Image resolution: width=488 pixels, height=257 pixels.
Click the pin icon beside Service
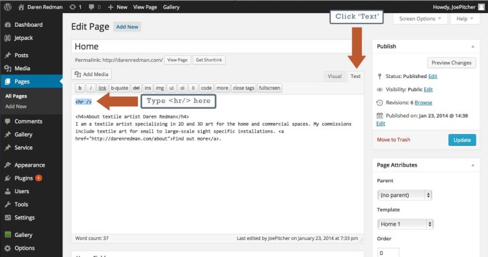pyautogui.click(x=8, y=148)
